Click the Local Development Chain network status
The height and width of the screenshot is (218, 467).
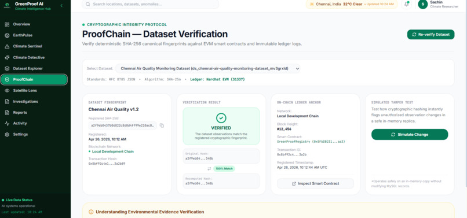click(111, 152)
